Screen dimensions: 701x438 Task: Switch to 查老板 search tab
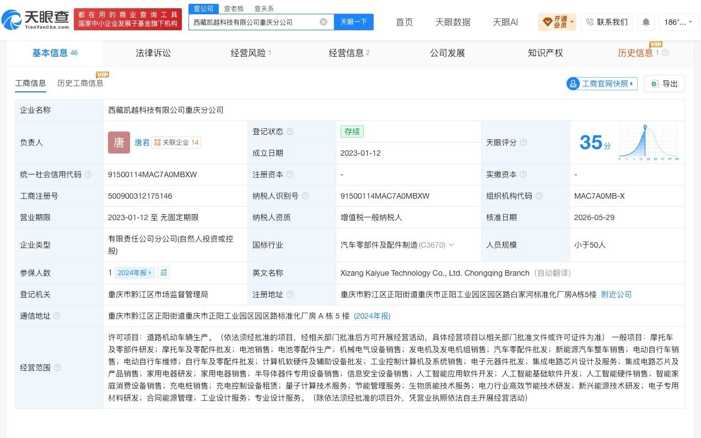[234, 8]
